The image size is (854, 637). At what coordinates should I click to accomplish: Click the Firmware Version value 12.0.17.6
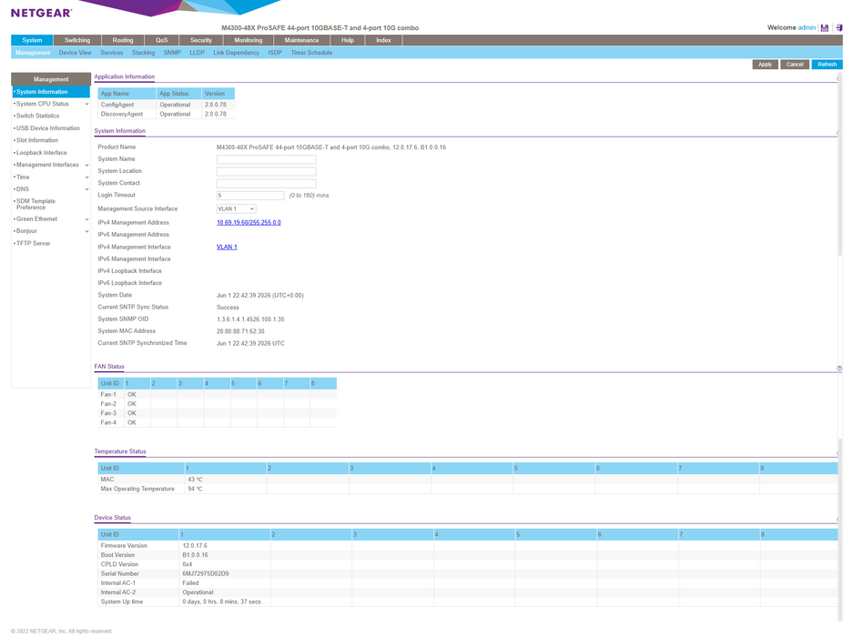coord(195,545)
